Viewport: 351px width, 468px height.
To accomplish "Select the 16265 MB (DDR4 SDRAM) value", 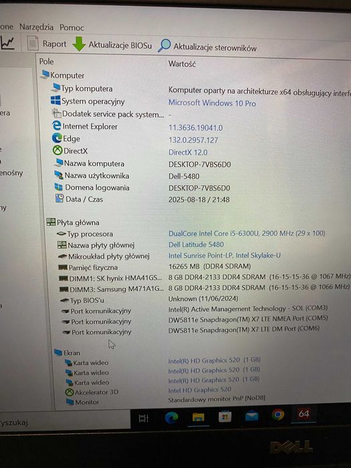I will (209, 266).
